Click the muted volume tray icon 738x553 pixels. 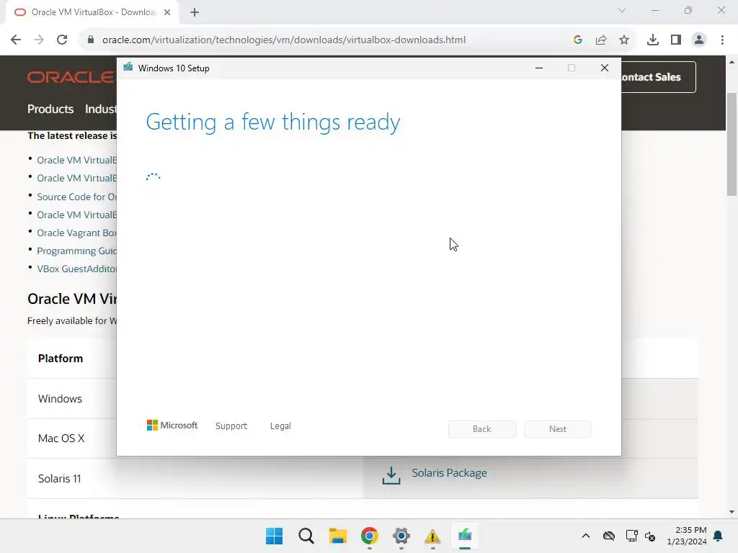click(650, 536)
